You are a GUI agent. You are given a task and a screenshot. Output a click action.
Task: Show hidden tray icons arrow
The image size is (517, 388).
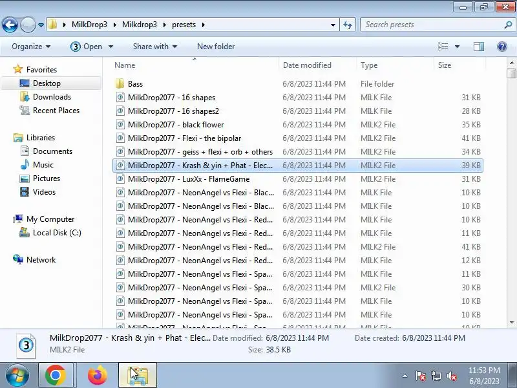coord(405,376)
